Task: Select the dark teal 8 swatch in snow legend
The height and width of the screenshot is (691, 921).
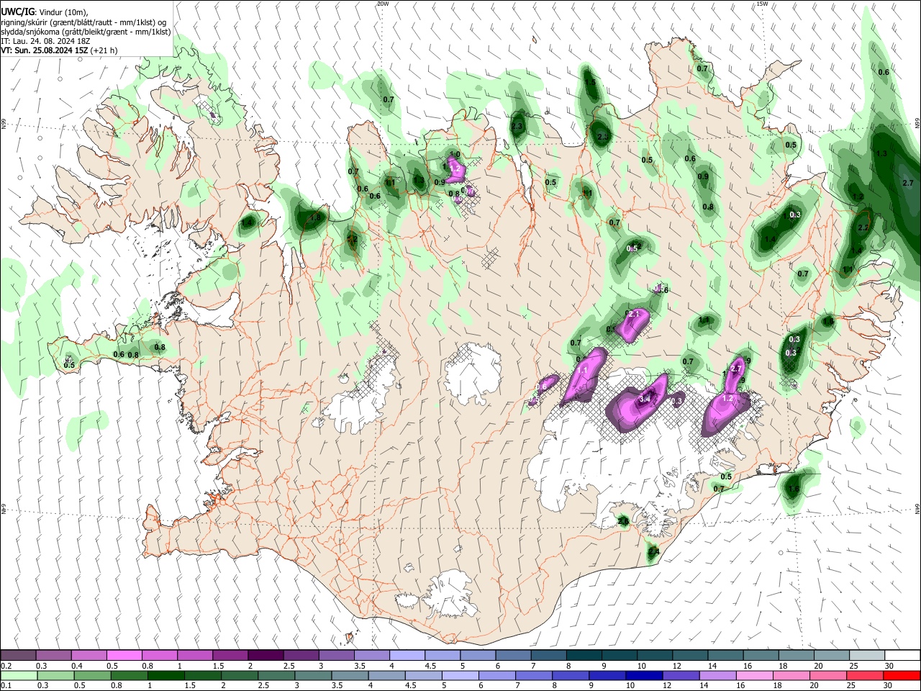Action: [584, 655]
